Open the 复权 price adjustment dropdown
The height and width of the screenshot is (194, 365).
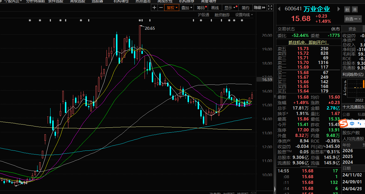pos(171,8)
